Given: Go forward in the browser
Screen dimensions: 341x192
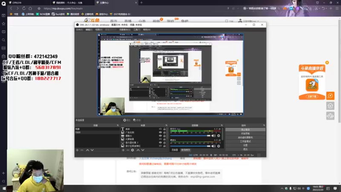Looking at the screenshot, I should [17, 9].
